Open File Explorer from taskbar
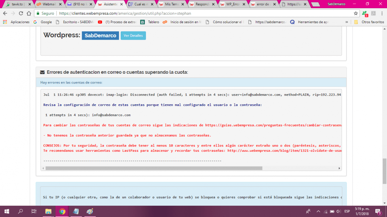Viewport: 387px width, 217px height. click(x=48, y=211)
